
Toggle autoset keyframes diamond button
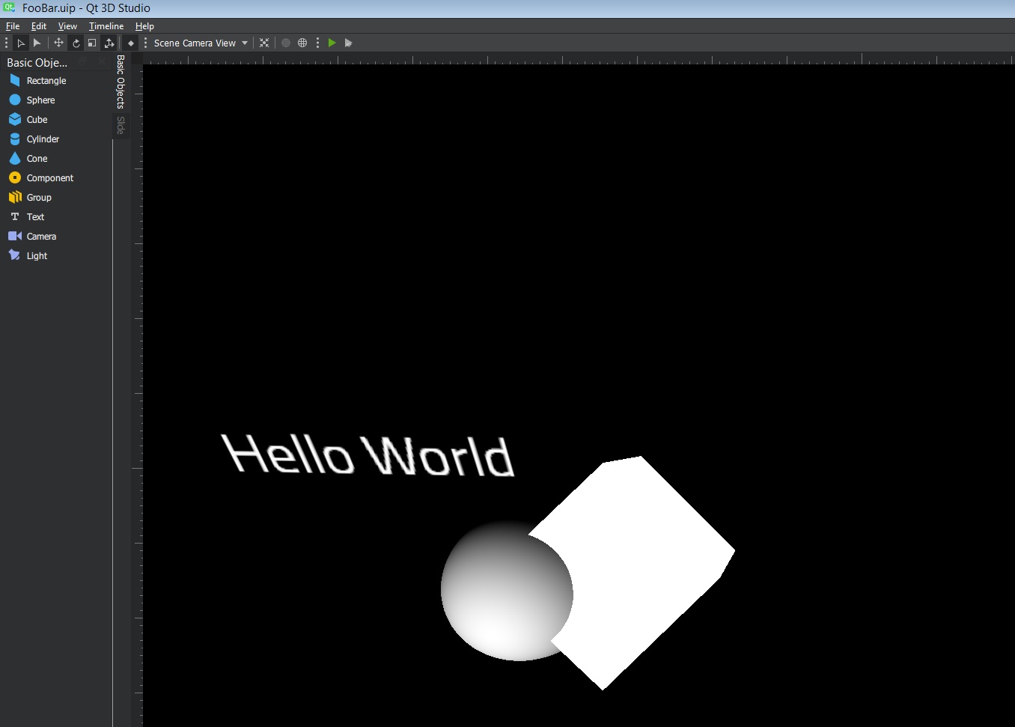[131, 43]
